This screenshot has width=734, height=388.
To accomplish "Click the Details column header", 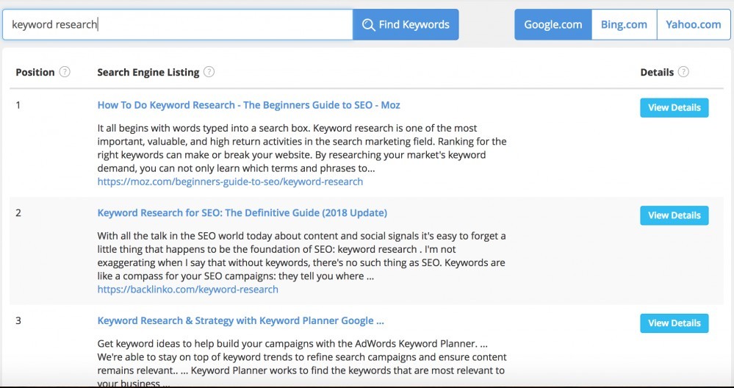I will tap(658, 72).
